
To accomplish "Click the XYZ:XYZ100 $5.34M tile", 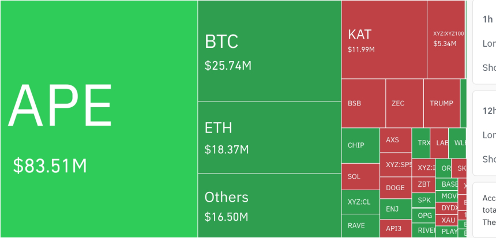I will [445, 39].
